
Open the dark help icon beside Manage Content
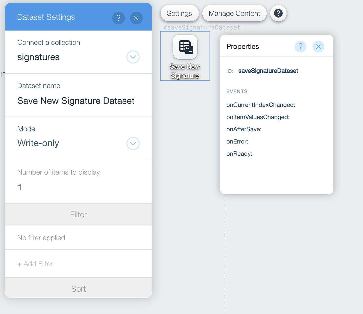click(278, 13)
